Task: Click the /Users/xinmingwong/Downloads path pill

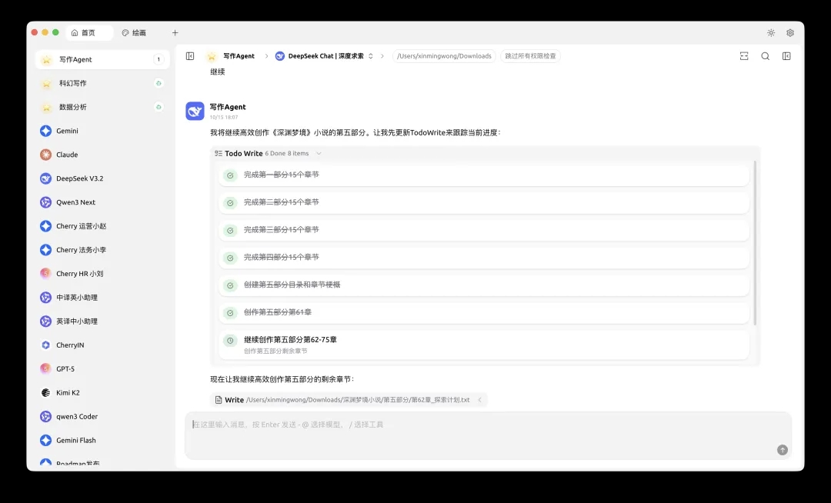Action: click(444, 56)
